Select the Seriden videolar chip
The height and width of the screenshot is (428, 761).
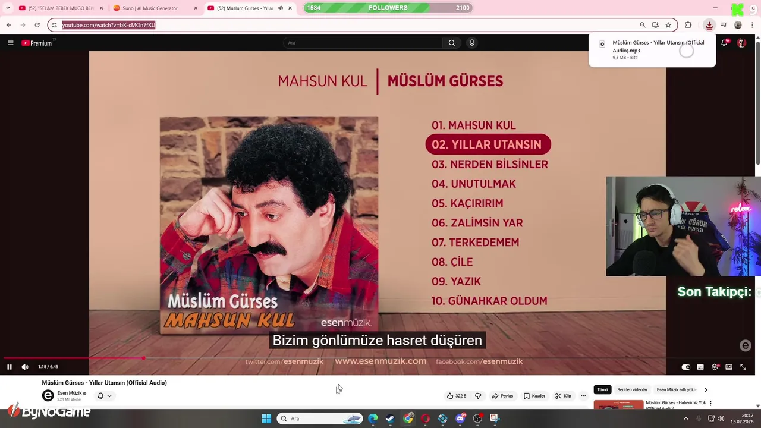632,390
